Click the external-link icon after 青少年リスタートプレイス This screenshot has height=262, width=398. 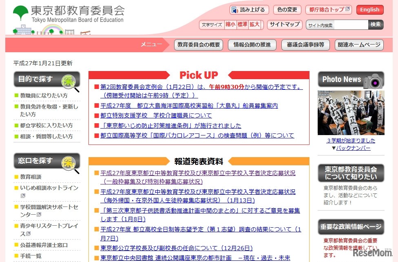tap(29, 233)
